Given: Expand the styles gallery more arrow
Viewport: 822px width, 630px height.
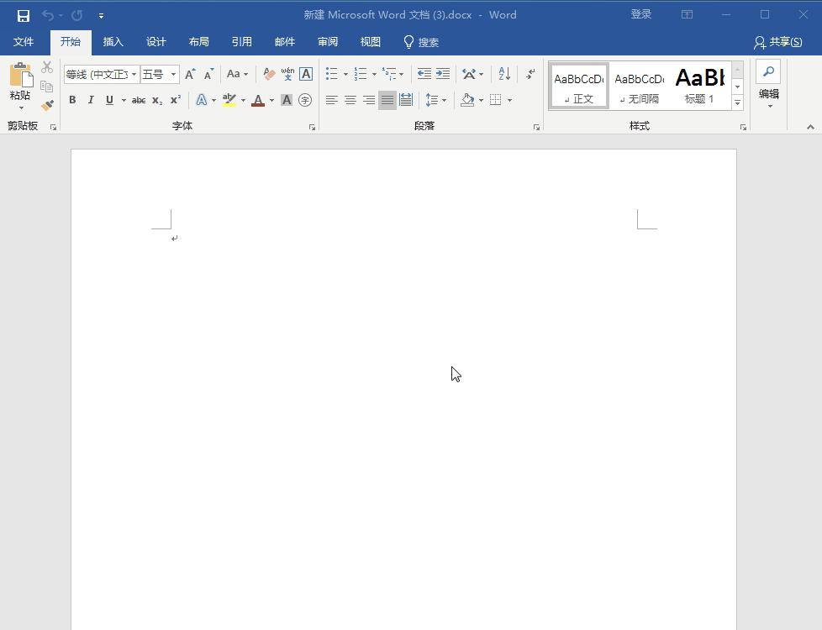Looking at the screenshot, I should [737, 102].
